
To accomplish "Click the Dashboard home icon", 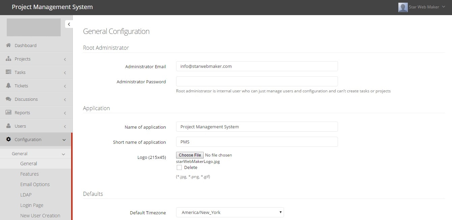I will point(8,45).
